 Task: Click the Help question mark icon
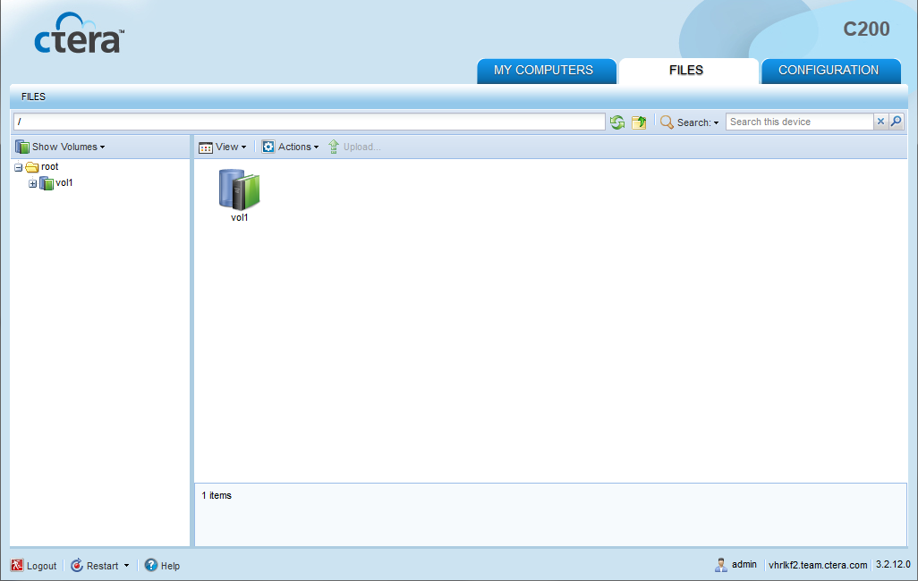[151, 565]
